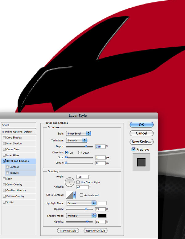
Task: Tick the Texture sub-option checkbox
Action: click(7, 173)
